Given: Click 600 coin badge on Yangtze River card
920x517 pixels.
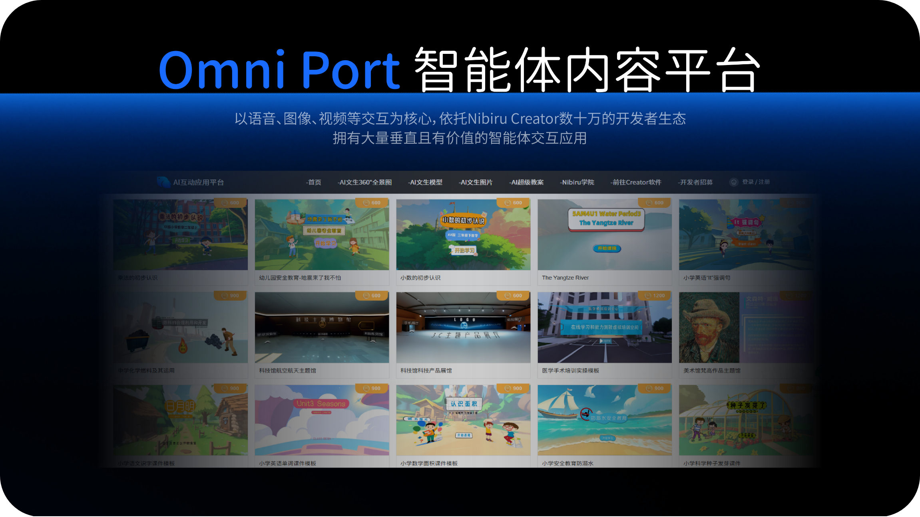Looking at the screenshot, I should [x=655, y=203].
